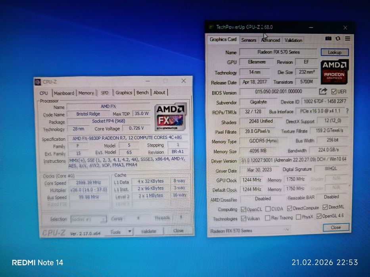This screenshot has height=277, width=370.
Task: Click the CPU-Z title bar app icon
Action: [38, 82]
